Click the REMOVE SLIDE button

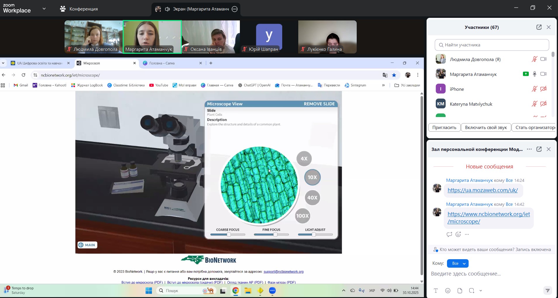[x=319, y=104]
